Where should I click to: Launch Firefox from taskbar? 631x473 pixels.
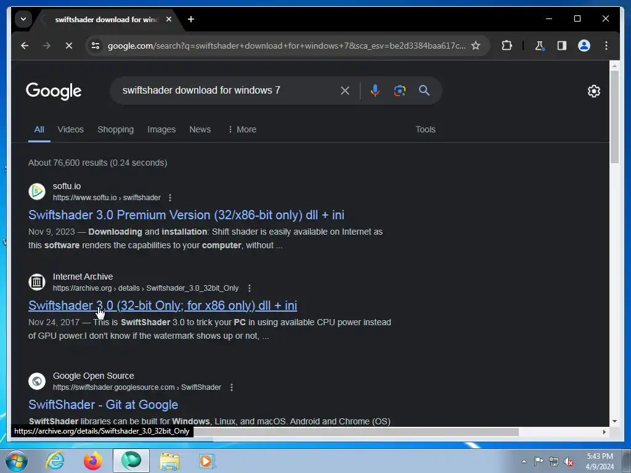click(x=93, y=461)
